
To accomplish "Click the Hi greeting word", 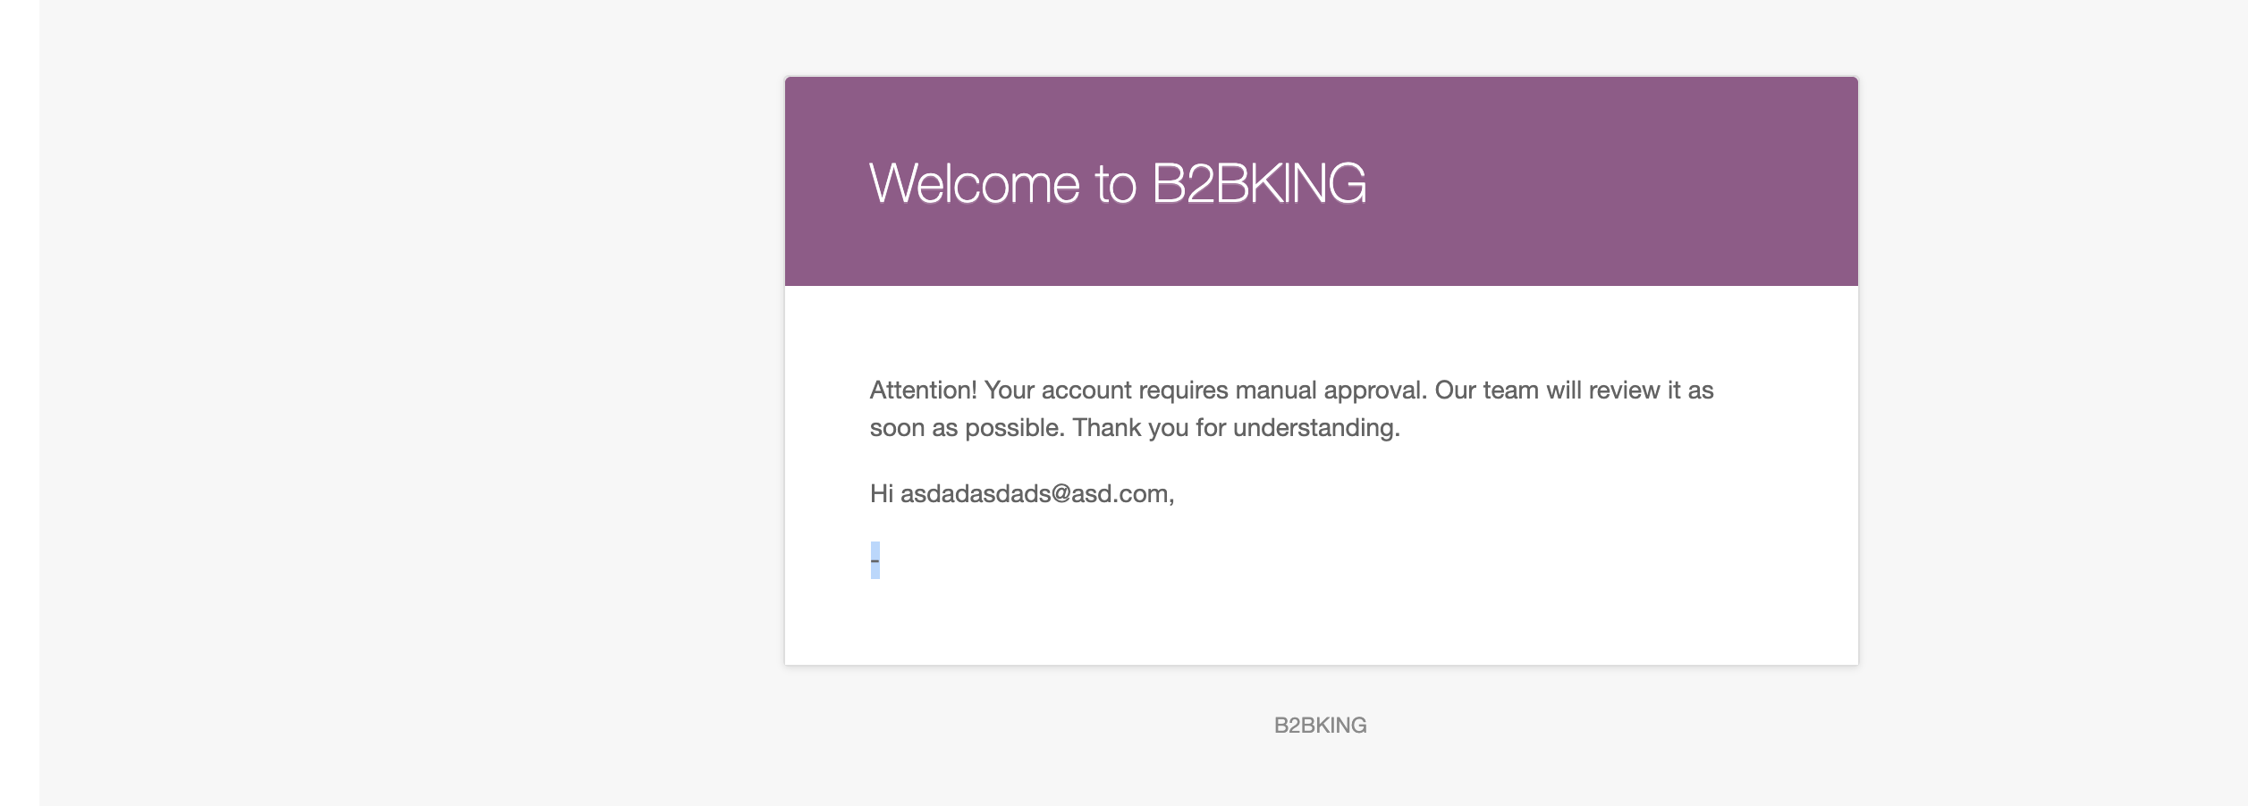I will pos(881,494).
